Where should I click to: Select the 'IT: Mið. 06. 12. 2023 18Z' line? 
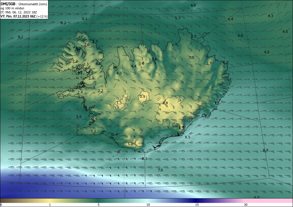click(x=19, y=12)
